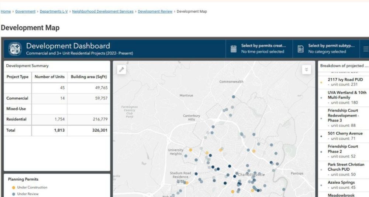Click the Development Summary panel title

pos(27,66)
